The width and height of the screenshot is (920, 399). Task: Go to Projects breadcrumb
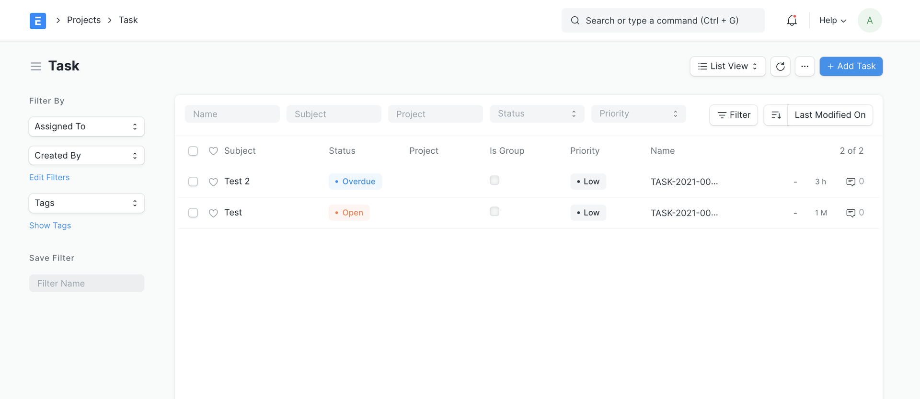(x=84, y=20)
